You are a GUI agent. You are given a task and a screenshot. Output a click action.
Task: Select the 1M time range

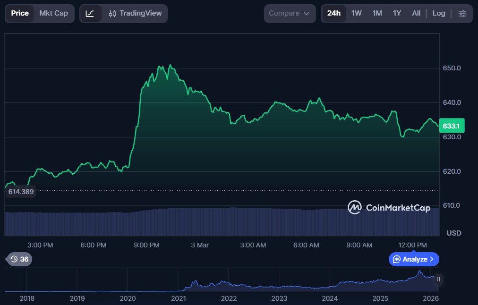(377, 14)
